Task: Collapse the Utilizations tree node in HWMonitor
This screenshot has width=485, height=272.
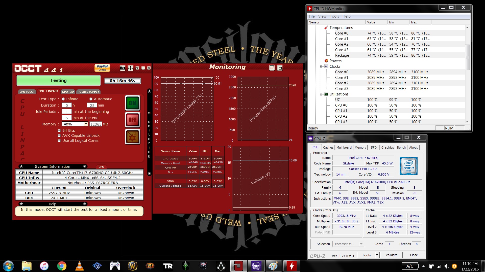Action: coord(321,94)
